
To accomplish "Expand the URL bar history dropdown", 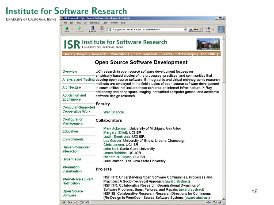I will tap(186, 29).
